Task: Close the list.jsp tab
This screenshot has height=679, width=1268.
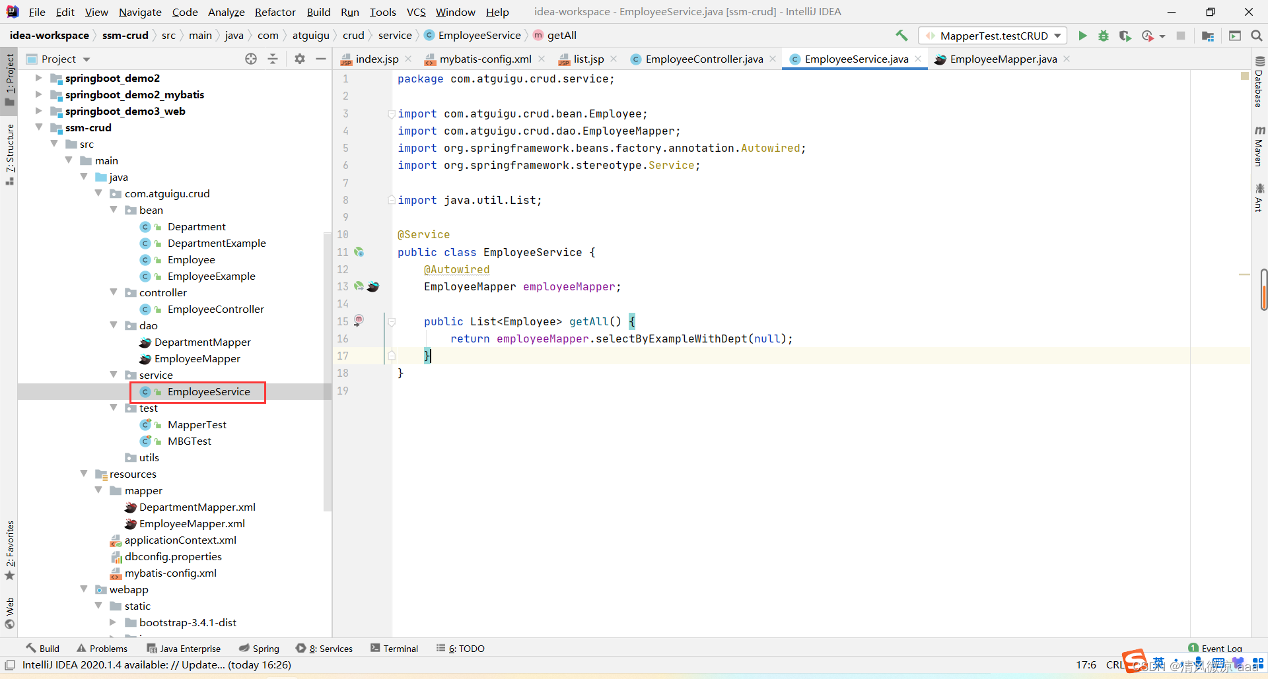Action: 614,59
